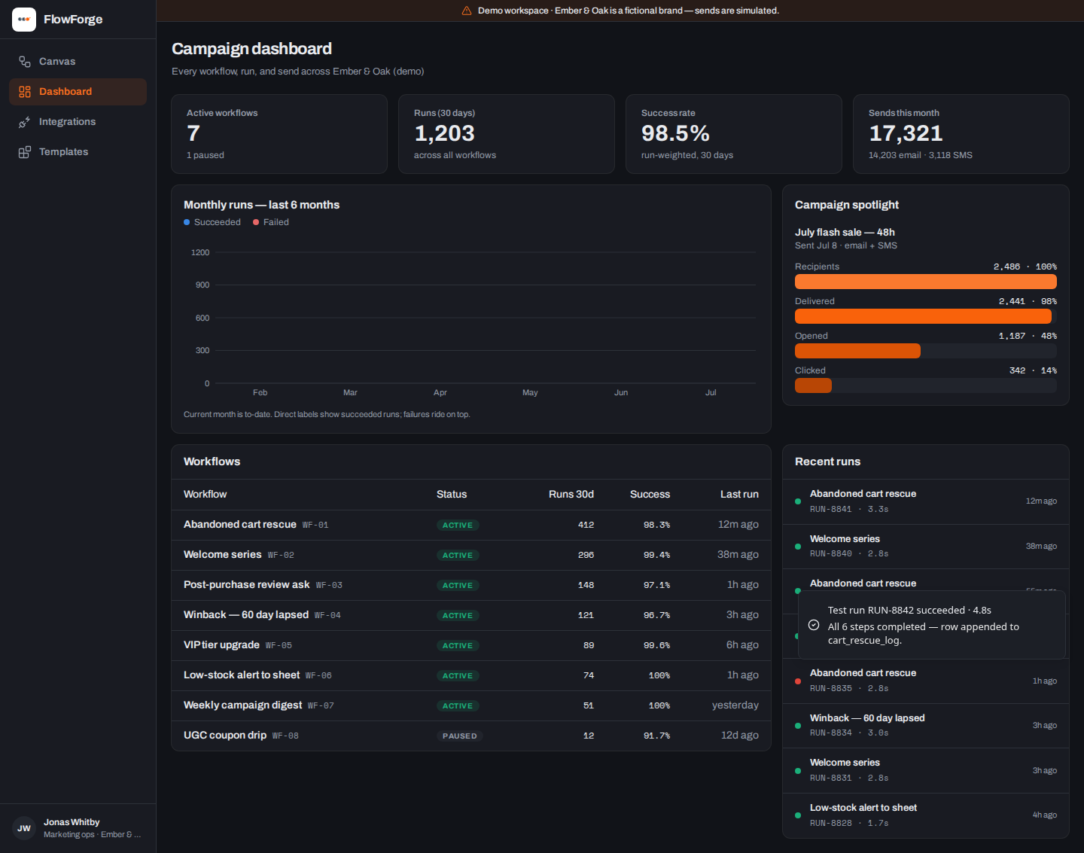Select Dashboard in the sidebar
The height and width of the screenshot is (853, 1084).
click(78, 92)
